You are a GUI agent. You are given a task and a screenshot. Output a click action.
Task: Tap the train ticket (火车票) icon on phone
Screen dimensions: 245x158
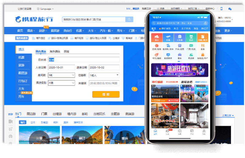tap(179, 37)
